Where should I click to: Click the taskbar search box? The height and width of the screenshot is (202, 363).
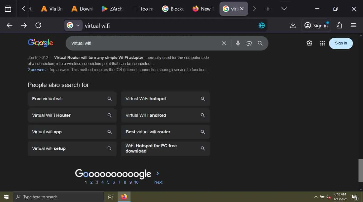click(x=58, y=197)
